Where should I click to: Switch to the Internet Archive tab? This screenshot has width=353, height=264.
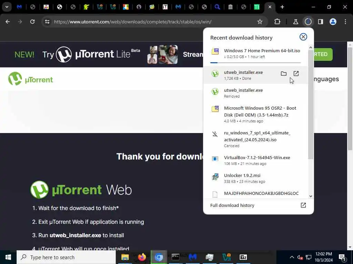click(230, 7)
